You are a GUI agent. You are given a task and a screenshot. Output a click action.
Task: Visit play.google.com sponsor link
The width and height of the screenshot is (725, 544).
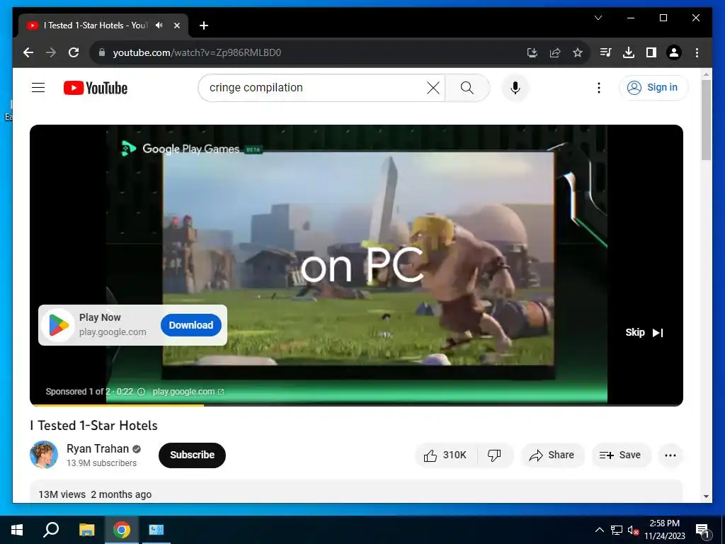[188, 392]
